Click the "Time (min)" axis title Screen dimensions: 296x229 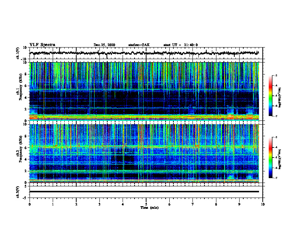pos(149,208)
